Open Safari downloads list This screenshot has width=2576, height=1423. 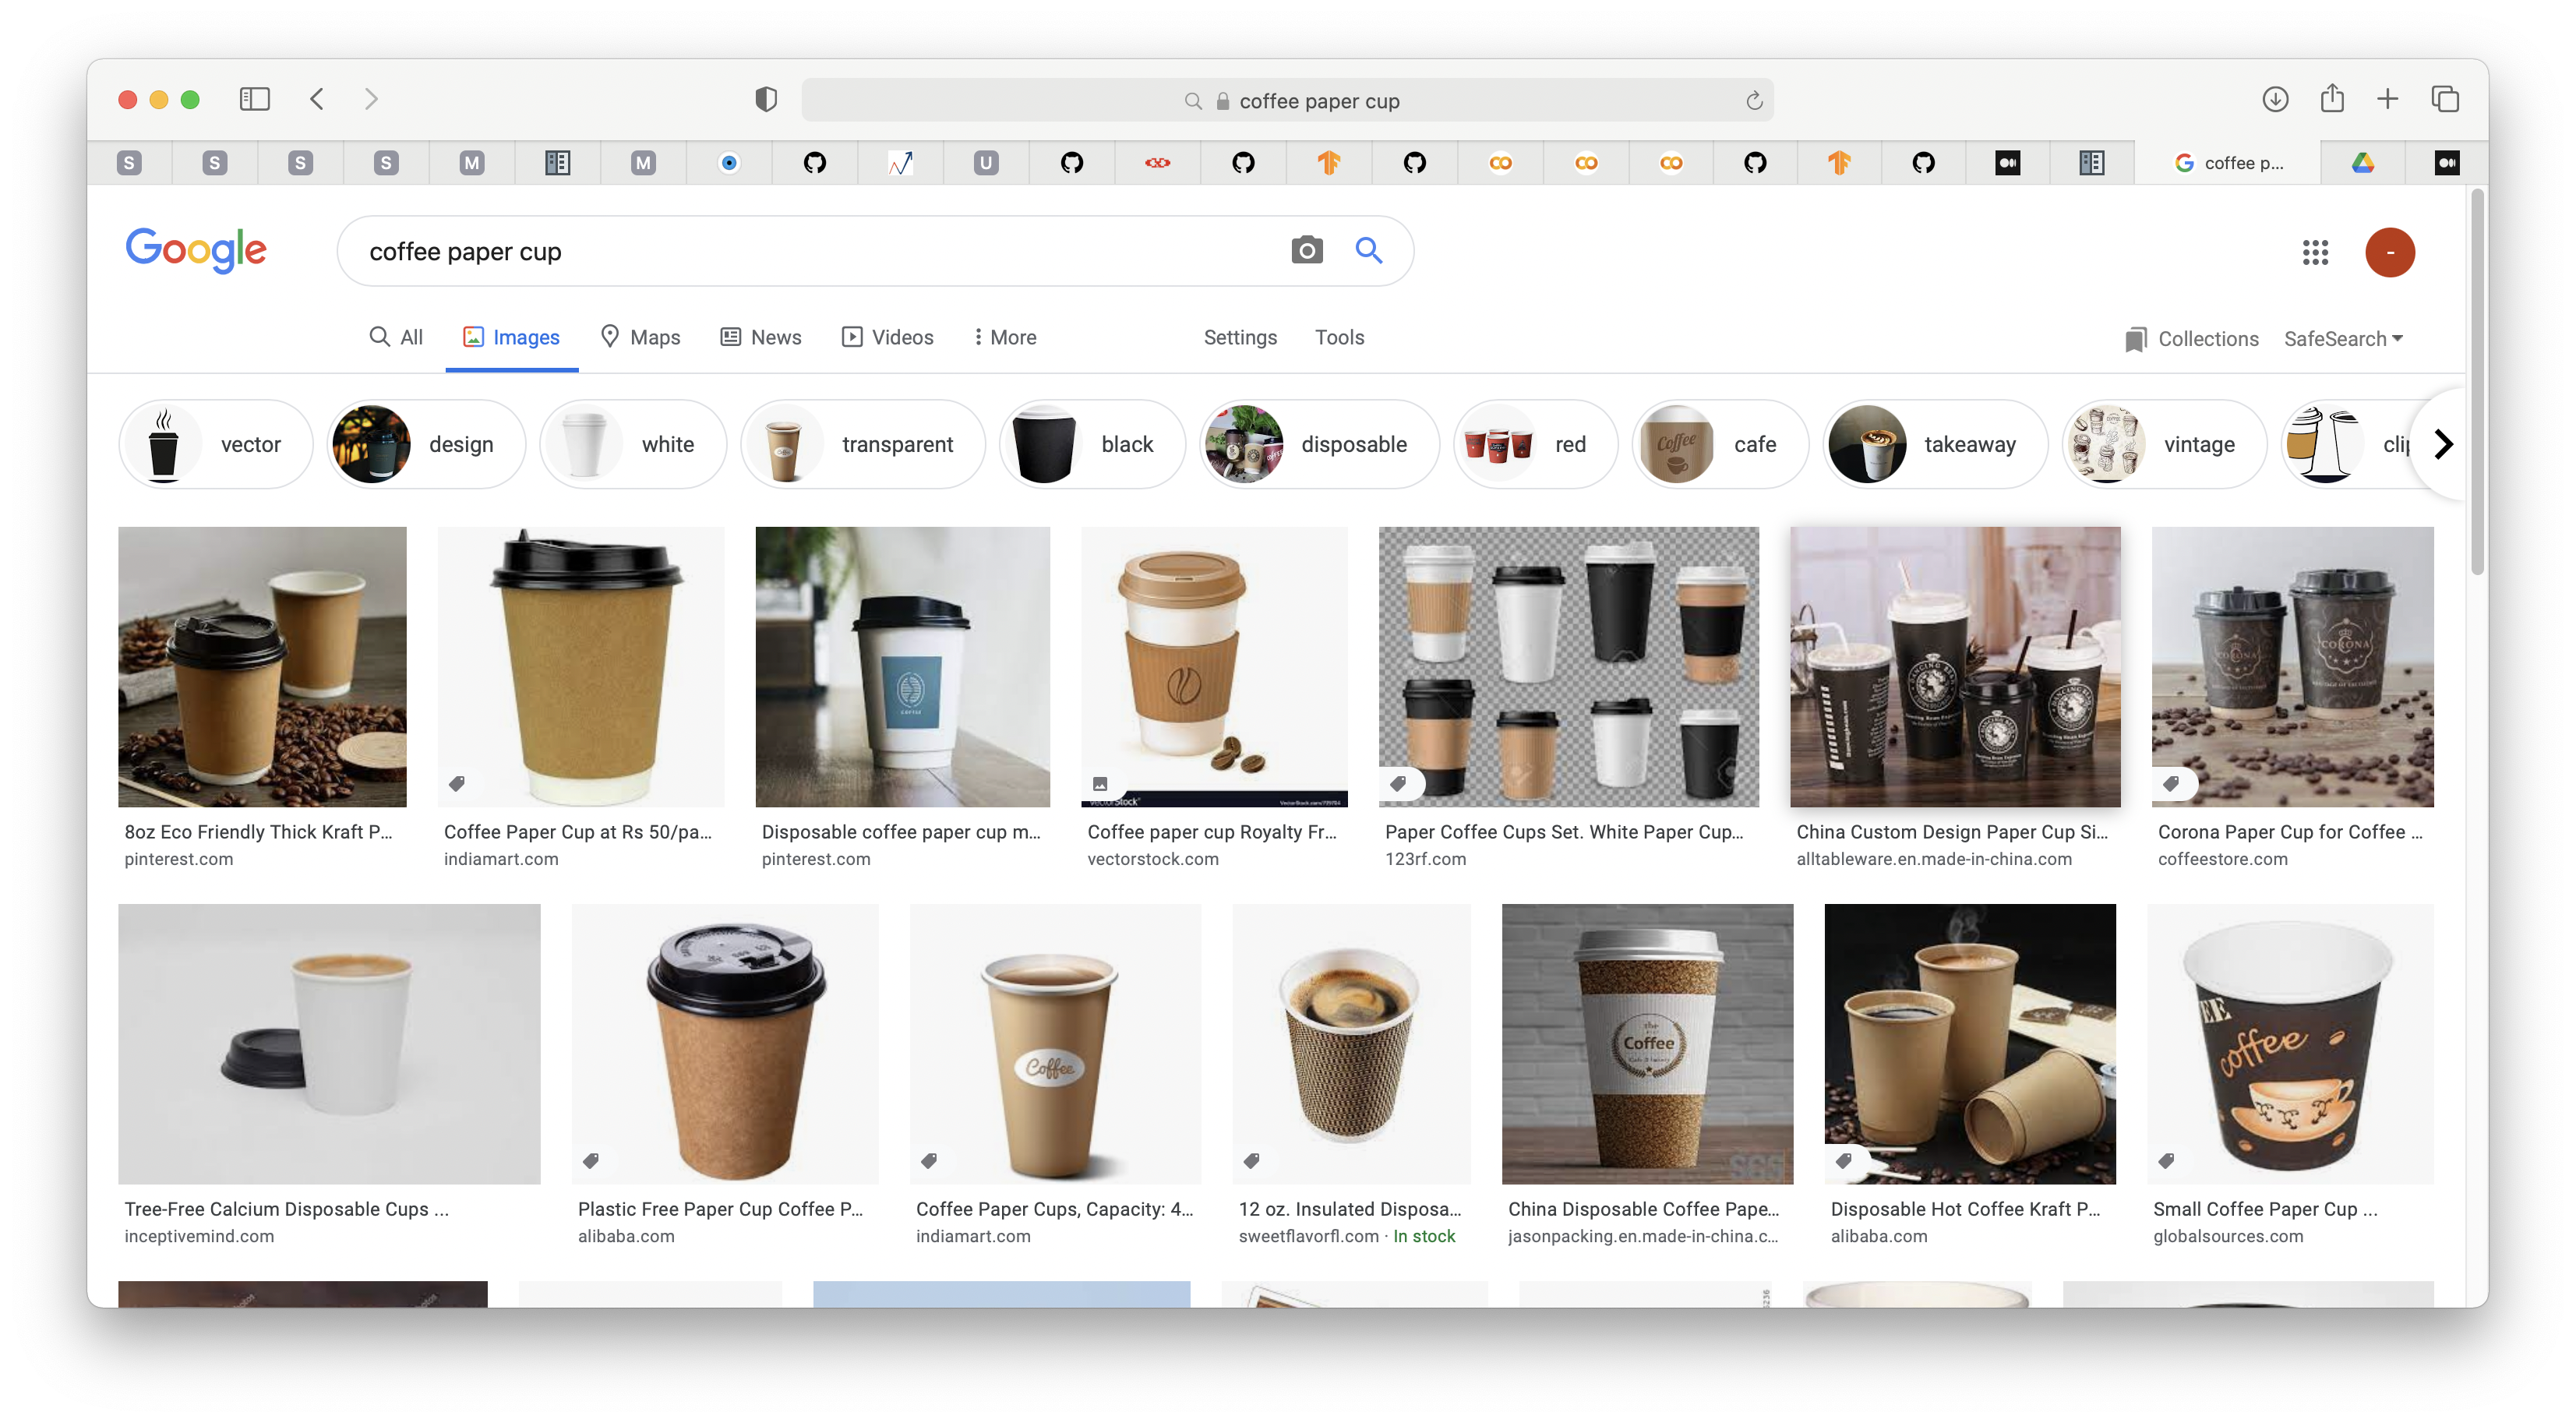[x=2275, y=99]
